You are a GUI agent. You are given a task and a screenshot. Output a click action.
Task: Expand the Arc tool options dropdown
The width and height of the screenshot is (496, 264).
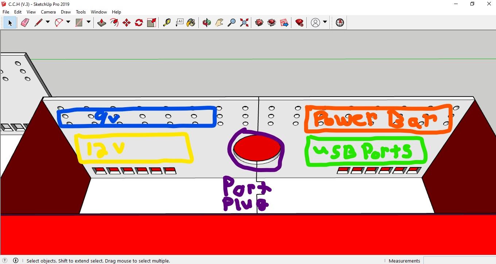click(x=68, y=23)
